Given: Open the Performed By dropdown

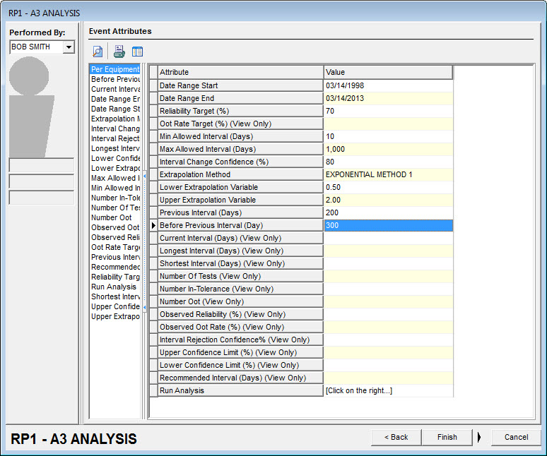Looking at the screenshot, I should 69,47.
